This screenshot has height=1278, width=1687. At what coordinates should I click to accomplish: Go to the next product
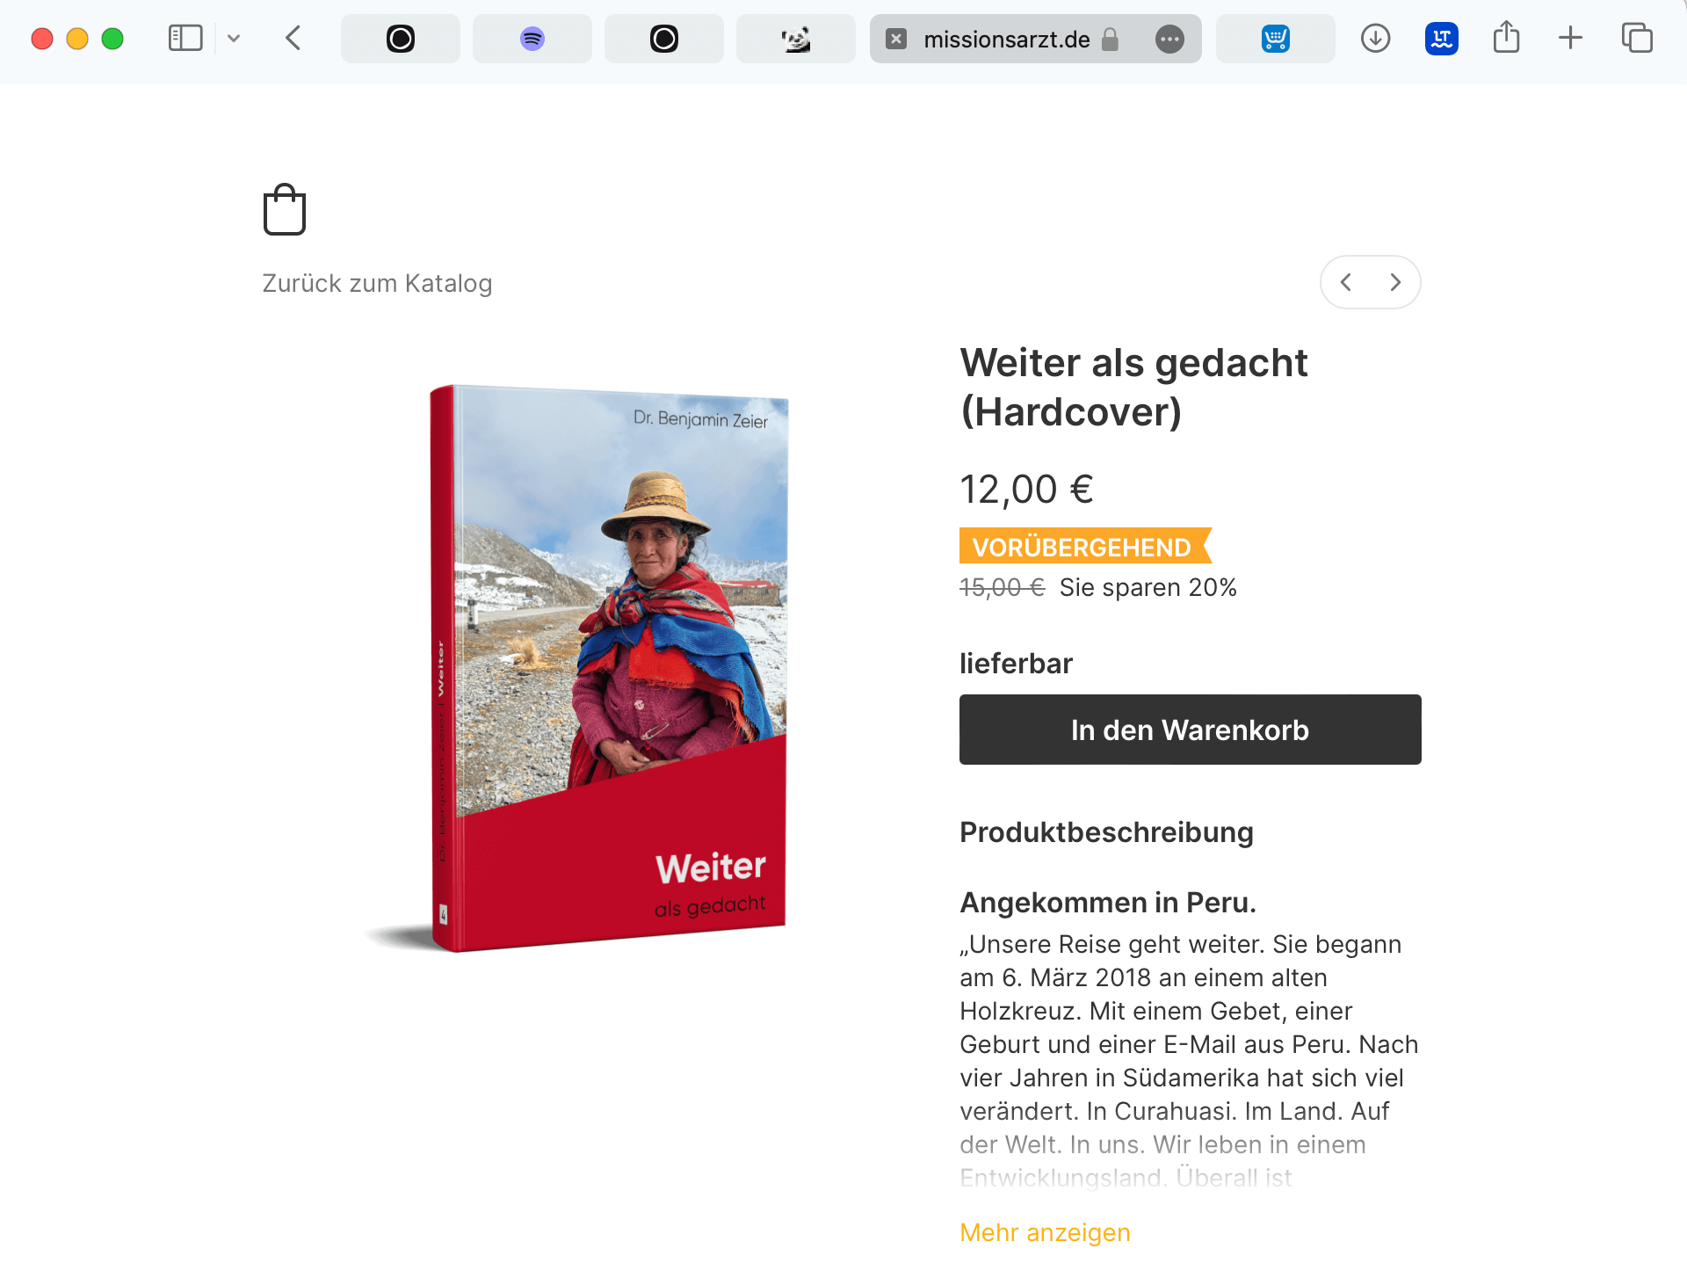(1395, 282)
